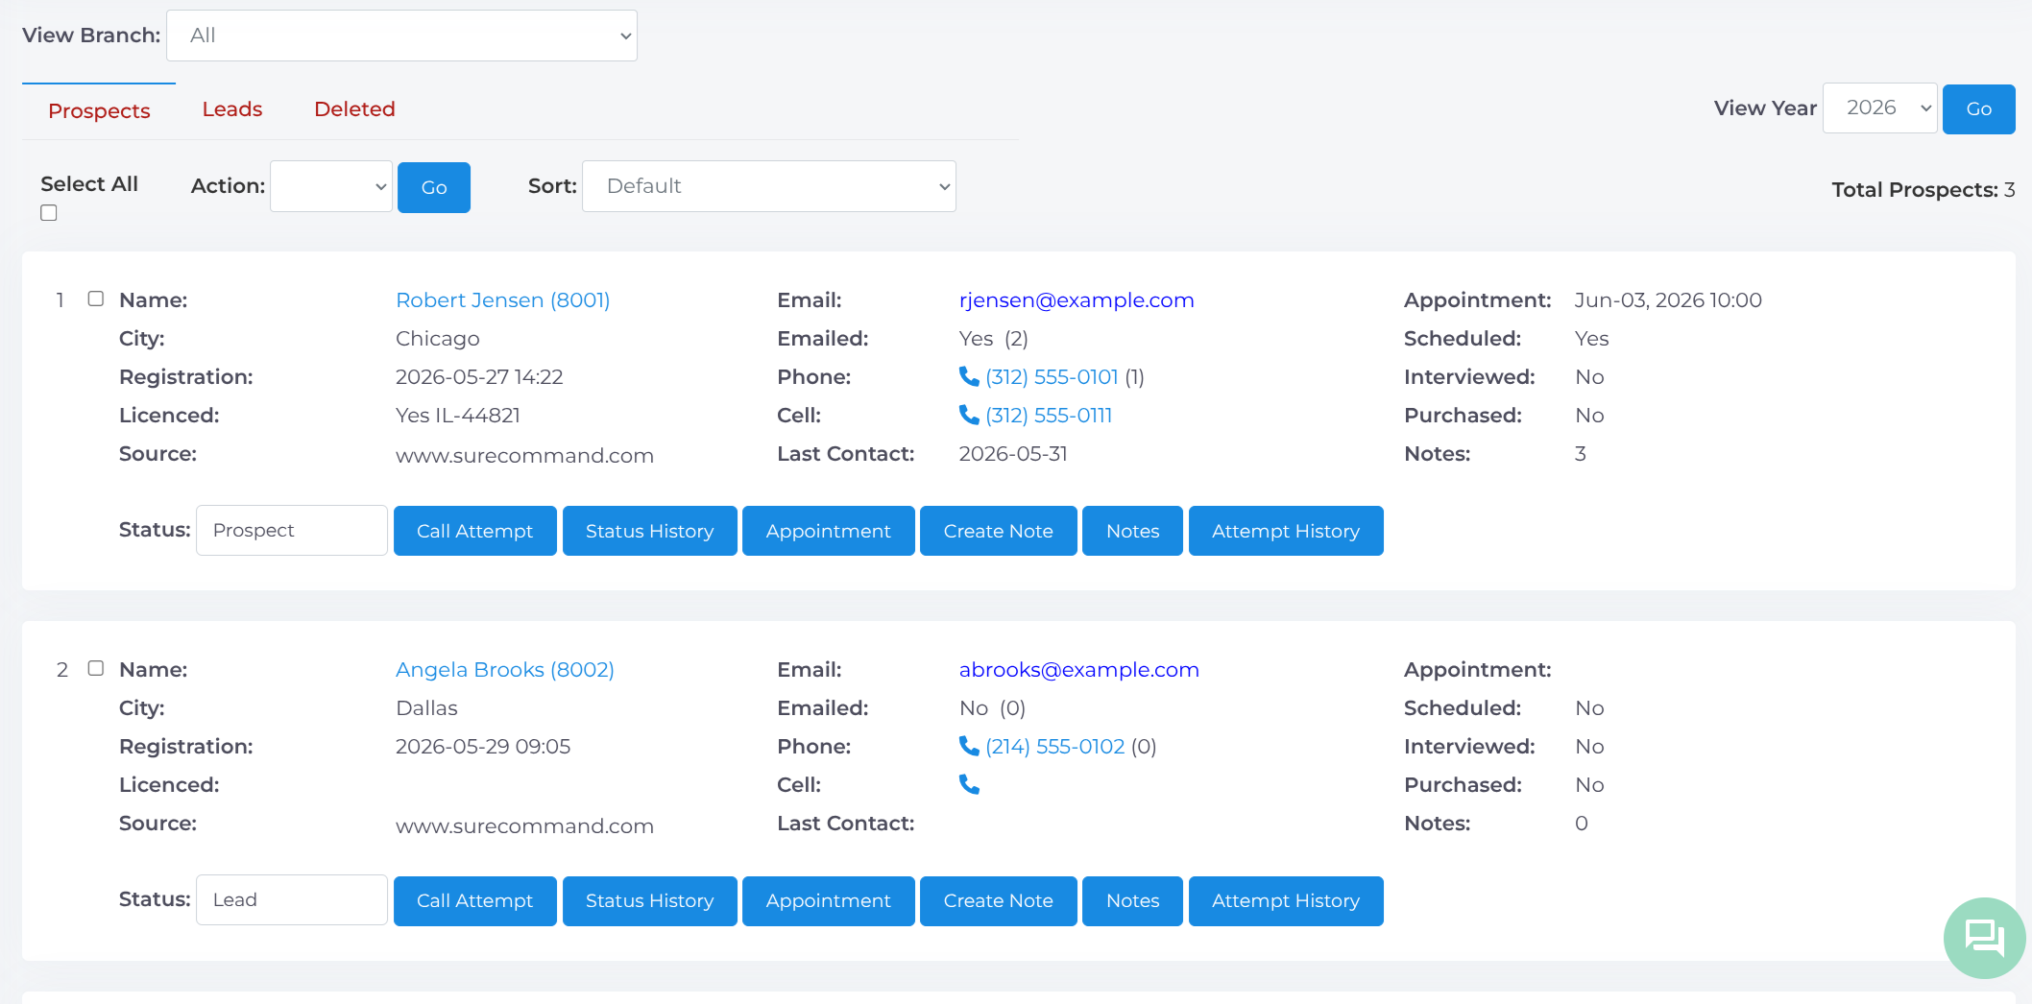Click rjensen@example.com email link
Screen dimensions: 2032x1004
(x=1076, y=299)
